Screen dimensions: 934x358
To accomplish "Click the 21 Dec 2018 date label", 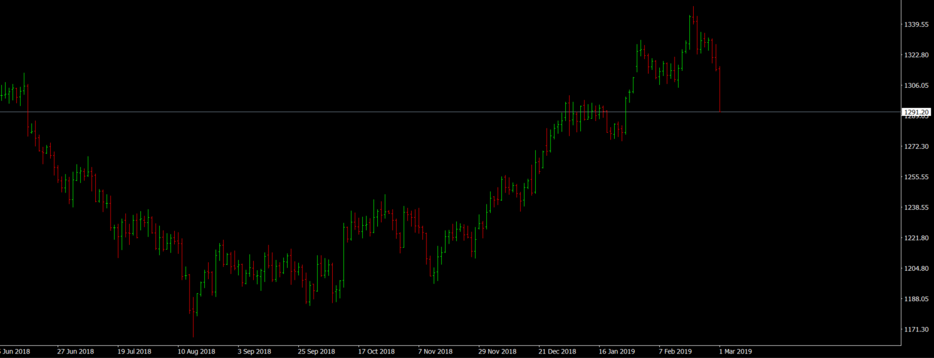I will (x=557, y=351).
